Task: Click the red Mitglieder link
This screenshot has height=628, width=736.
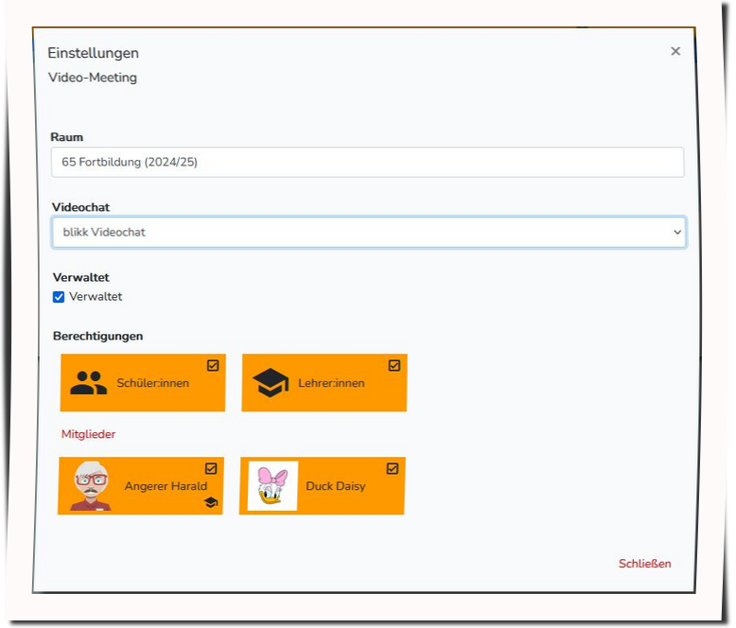Action: (88, 434)
